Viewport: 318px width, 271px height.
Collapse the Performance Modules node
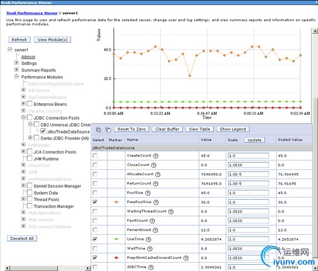point(17,77)
